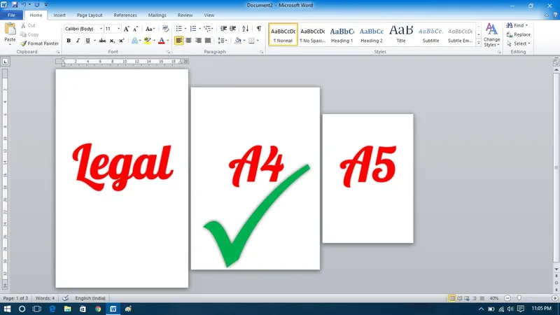Open the File tab

coord(11,15)
